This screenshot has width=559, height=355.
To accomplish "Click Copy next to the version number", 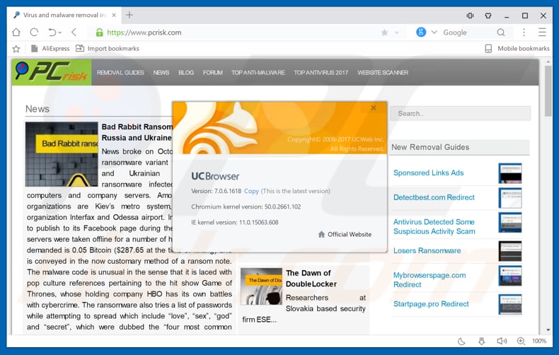I will (x=251, y=191).
